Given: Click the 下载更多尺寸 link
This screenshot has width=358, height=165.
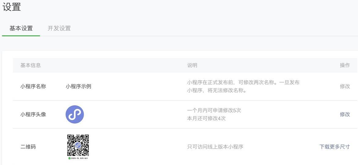Looking at the screenshot, I should (334, 147).
